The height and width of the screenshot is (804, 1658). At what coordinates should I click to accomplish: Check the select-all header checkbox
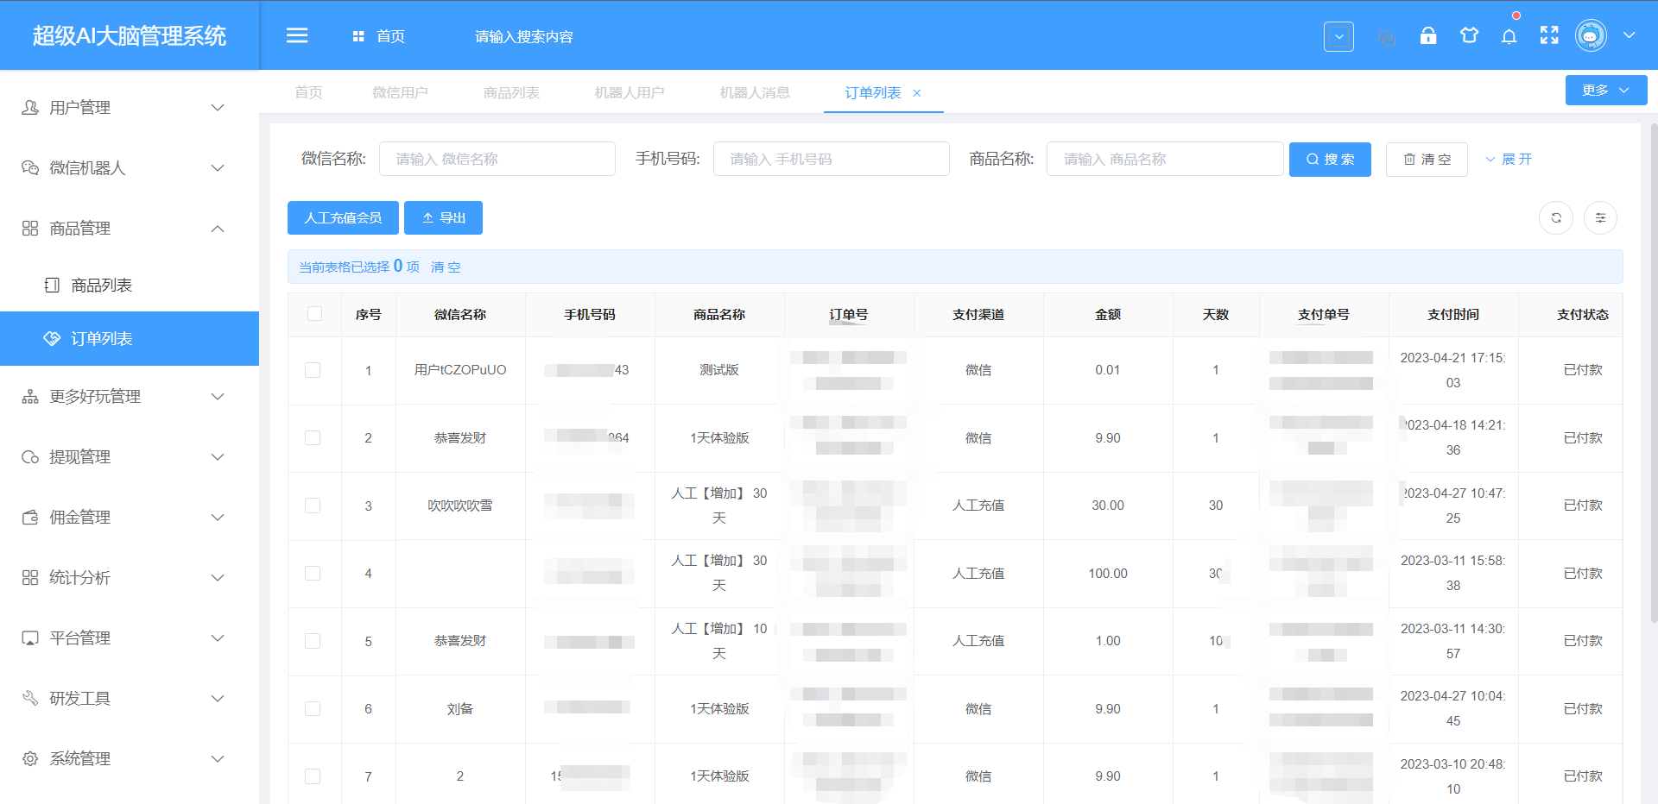pyautogui.click(x=314, y=314)
